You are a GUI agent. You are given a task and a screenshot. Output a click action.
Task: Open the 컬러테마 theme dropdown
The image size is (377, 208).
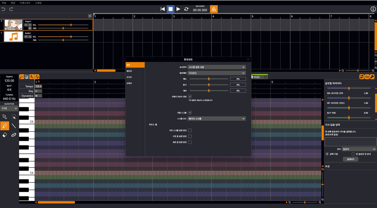[x=217, y=73]
